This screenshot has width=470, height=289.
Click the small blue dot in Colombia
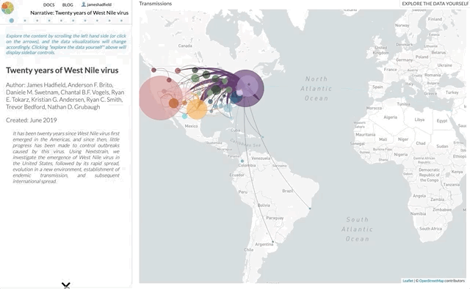coord(242,161)
